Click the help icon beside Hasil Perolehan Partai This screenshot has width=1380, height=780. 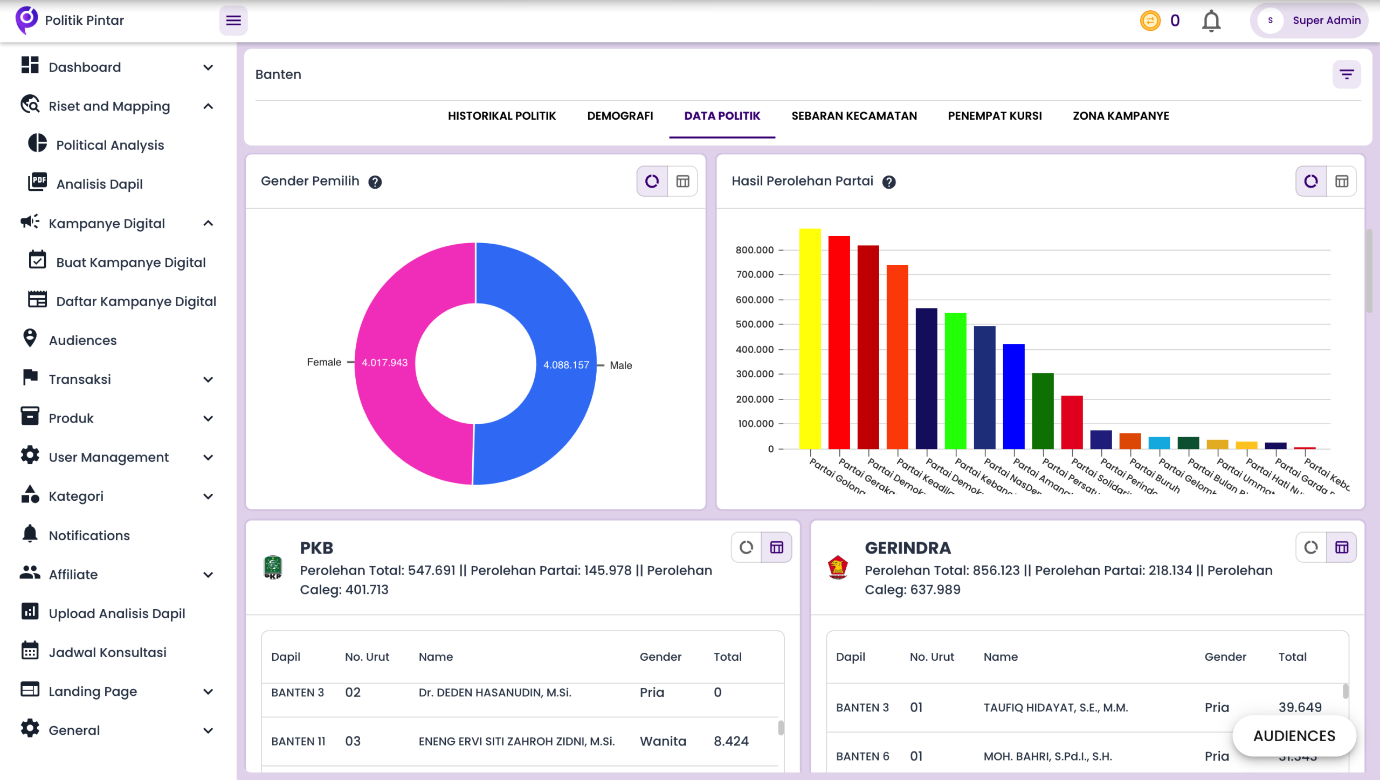pyautogui.click(x=889, y=182)
